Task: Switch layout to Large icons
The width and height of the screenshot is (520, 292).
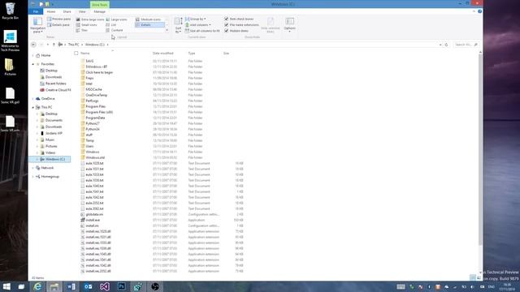Action: tap(117, 19)
